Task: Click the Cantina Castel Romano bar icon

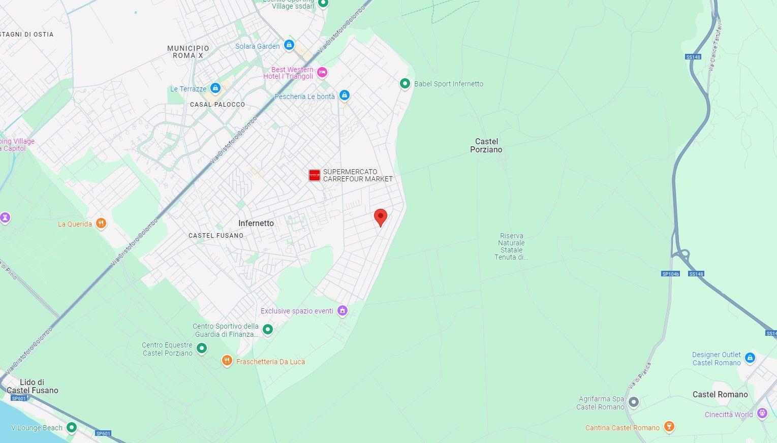Action: tap(669, 427)
